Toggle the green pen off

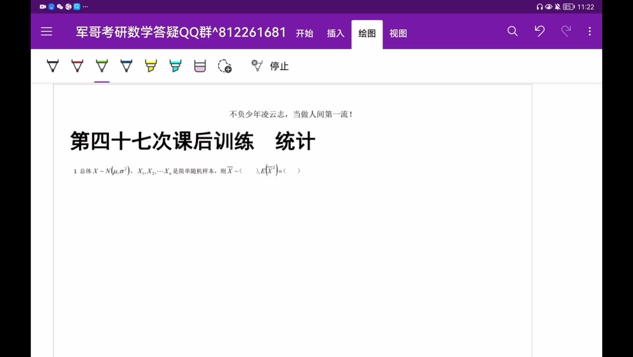[x=102, y=66]
